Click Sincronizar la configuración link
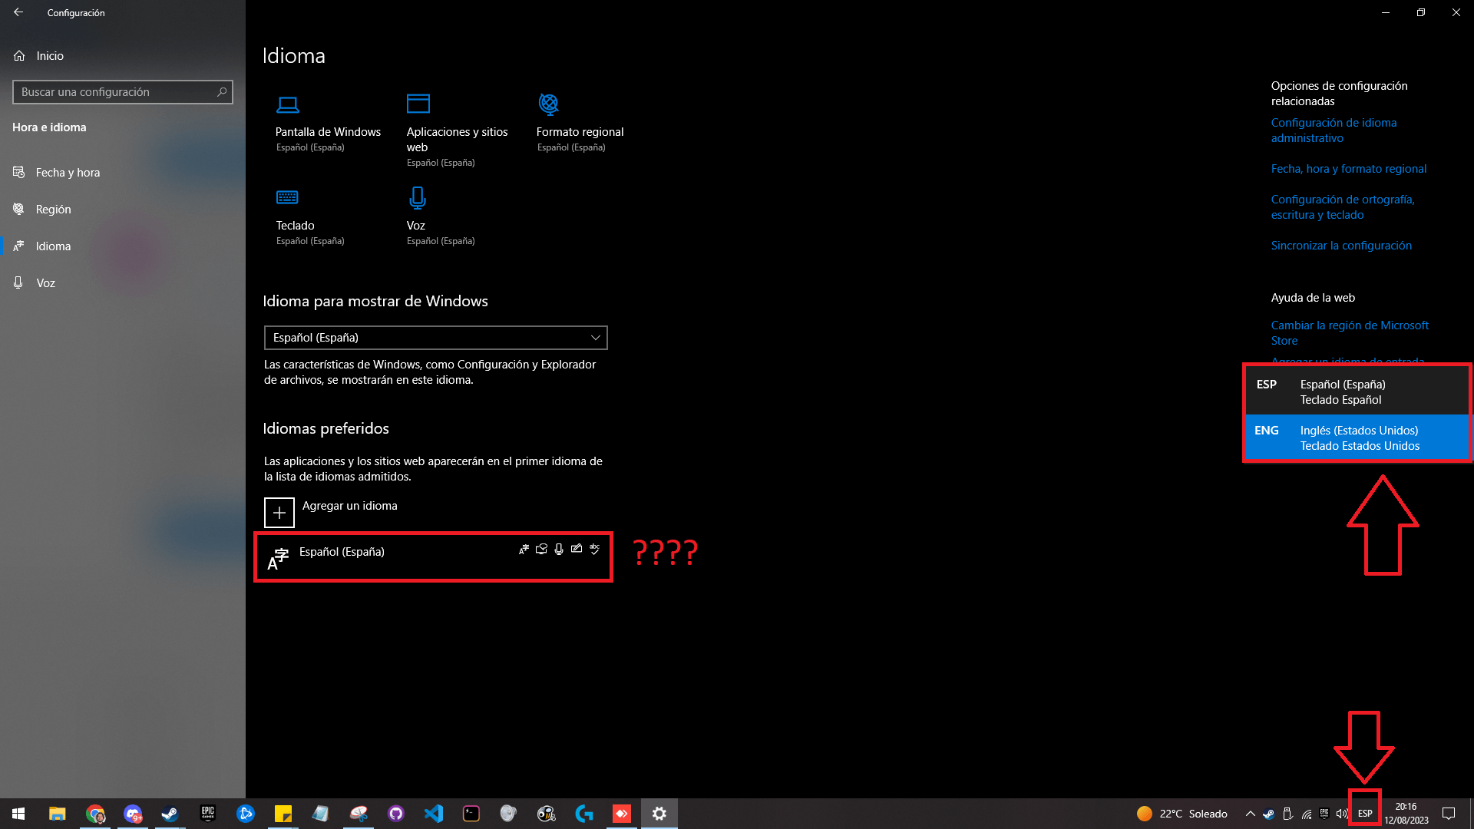This screenshot has height=829, width=1474. pyautogui.click(x=1341, y=246)
